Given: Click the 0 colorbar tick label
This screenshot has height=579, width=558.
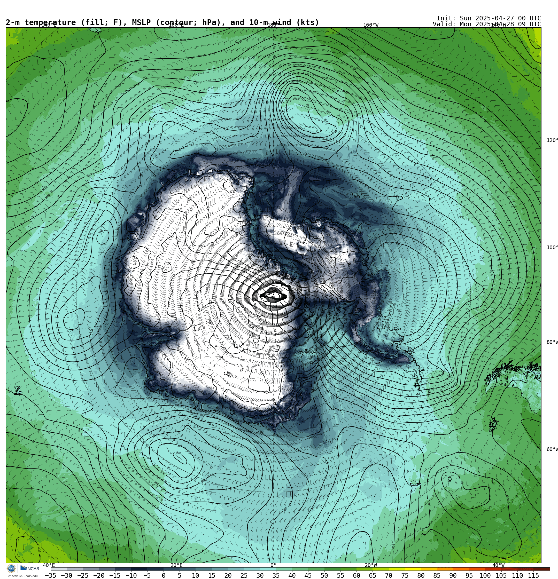Looking at the screenshot, I should pyautogui.click(x=164, y=575).
